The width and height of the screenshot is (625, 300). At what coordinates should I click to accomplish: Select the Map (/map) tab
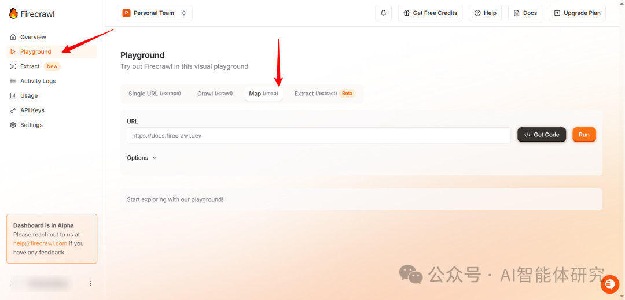263,94
